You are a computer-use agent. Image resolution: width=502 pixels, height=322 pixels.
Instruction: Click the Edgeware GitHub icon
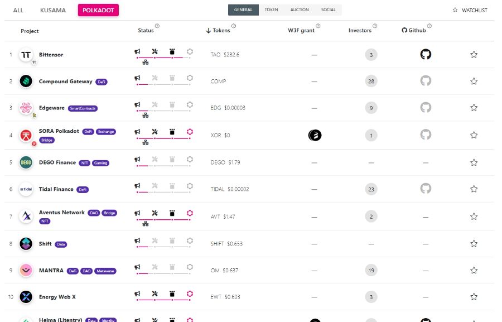[x=426, y=108]
